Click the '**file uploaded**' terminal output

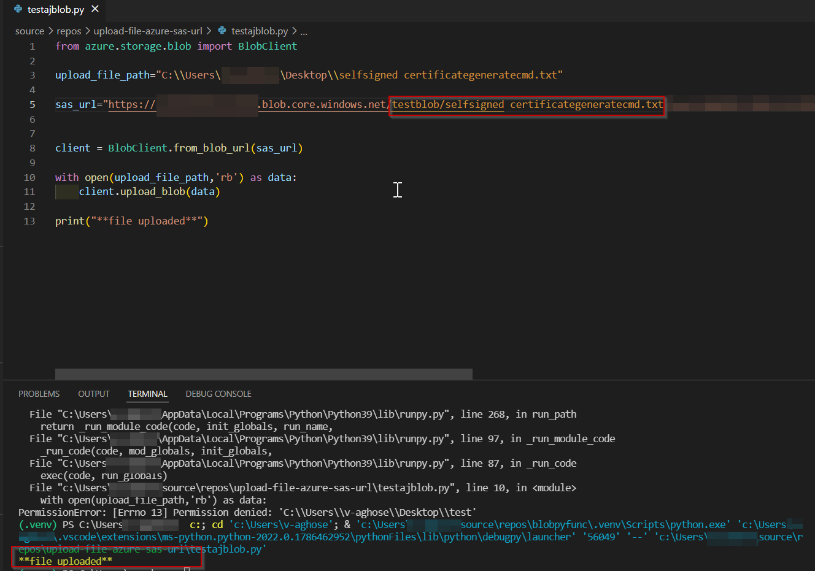point(66,561)
